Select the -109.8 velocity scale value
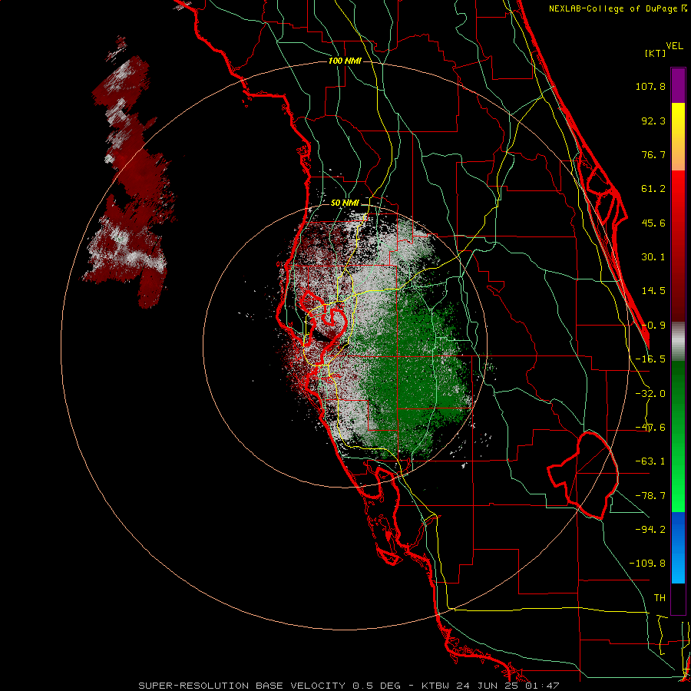 click(x=647, y=564)
